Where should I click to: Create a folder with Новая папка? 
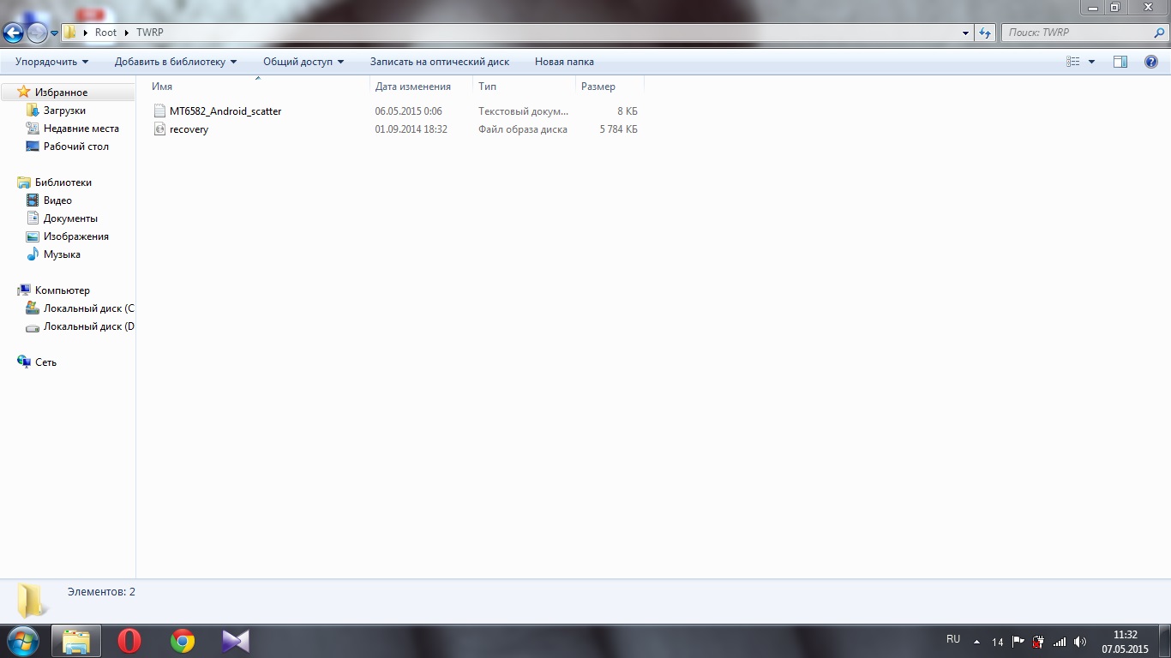tap(564, 62)
